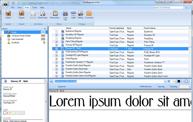
Task: Toggle checkbox for Firenze SF Bold
Action: 56,49
